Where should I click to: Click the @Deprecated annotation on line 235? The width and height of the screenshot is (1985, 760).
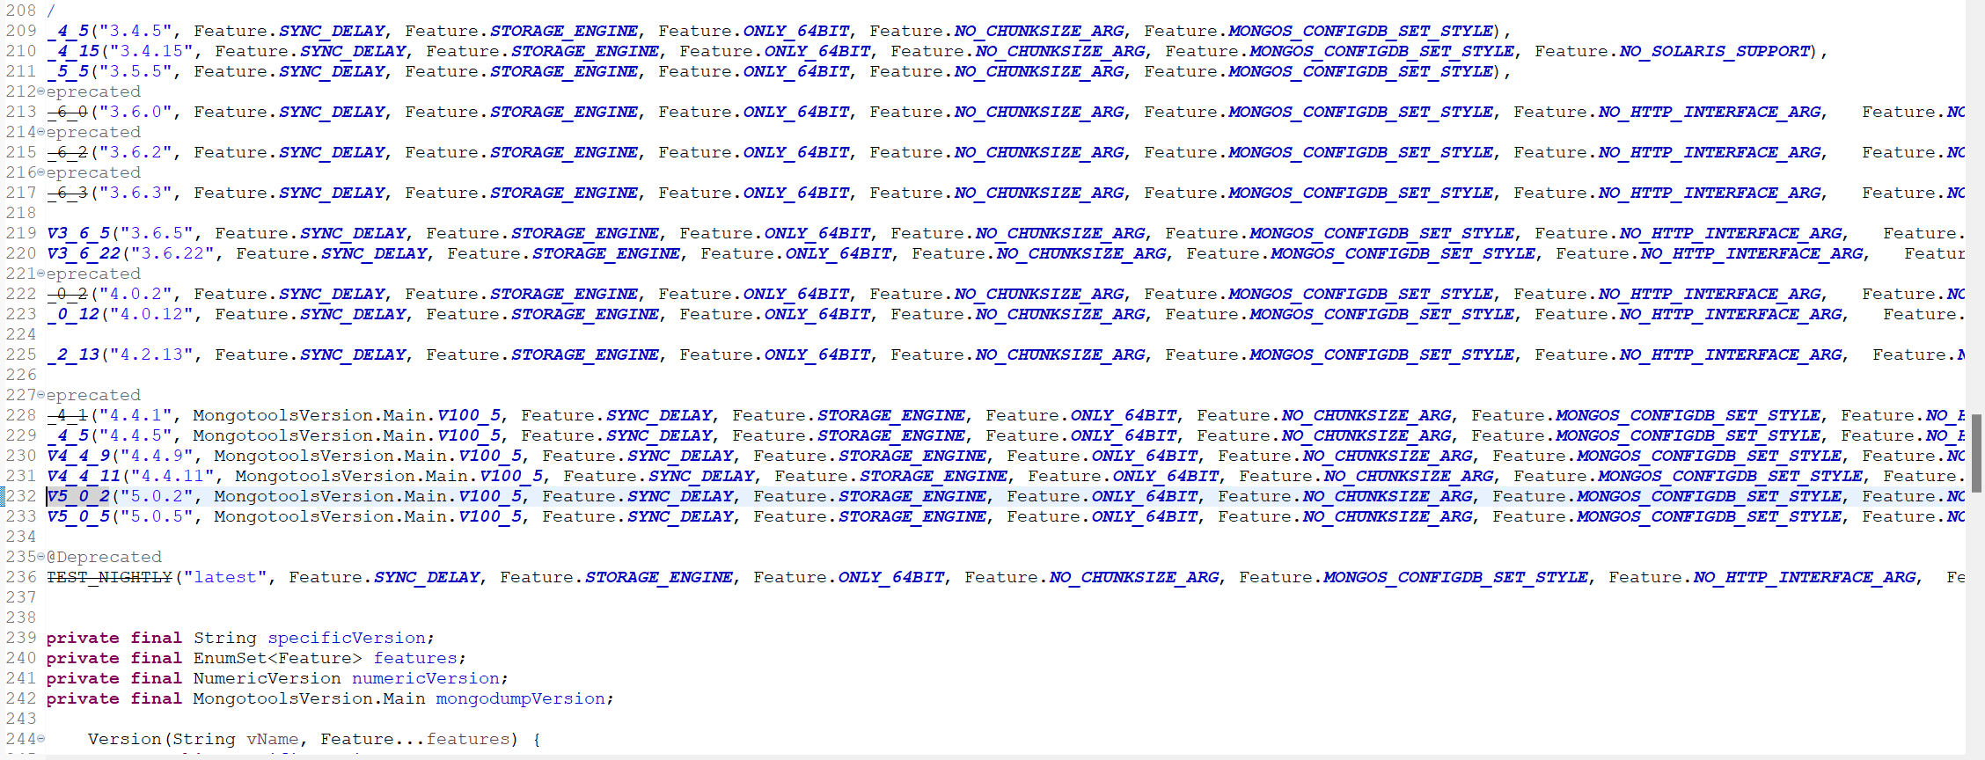105,557
